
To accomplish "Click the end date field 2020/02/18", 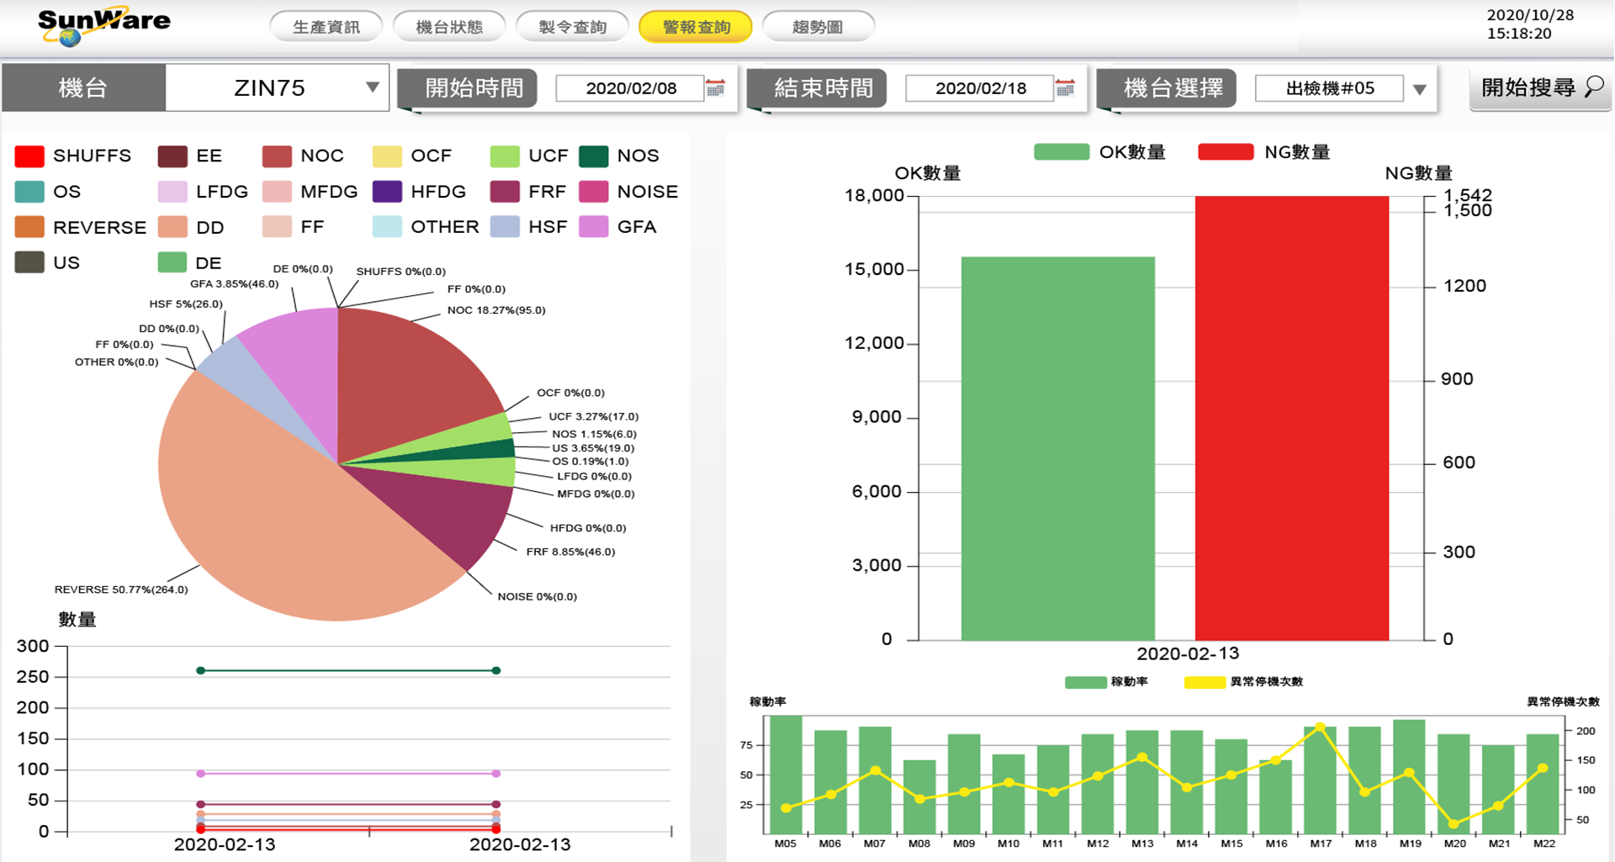I will pyautogui.click(x=980, y=88).
